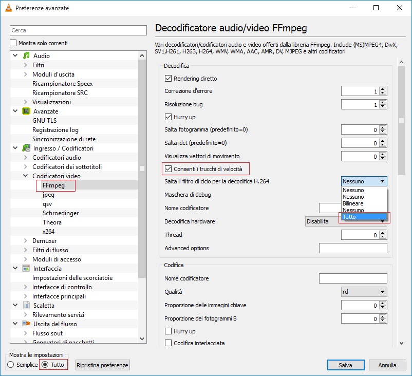Click the Cerca search field
This screenshot has width=412, height=376.
pyautogui.click(x=78, y=30)
